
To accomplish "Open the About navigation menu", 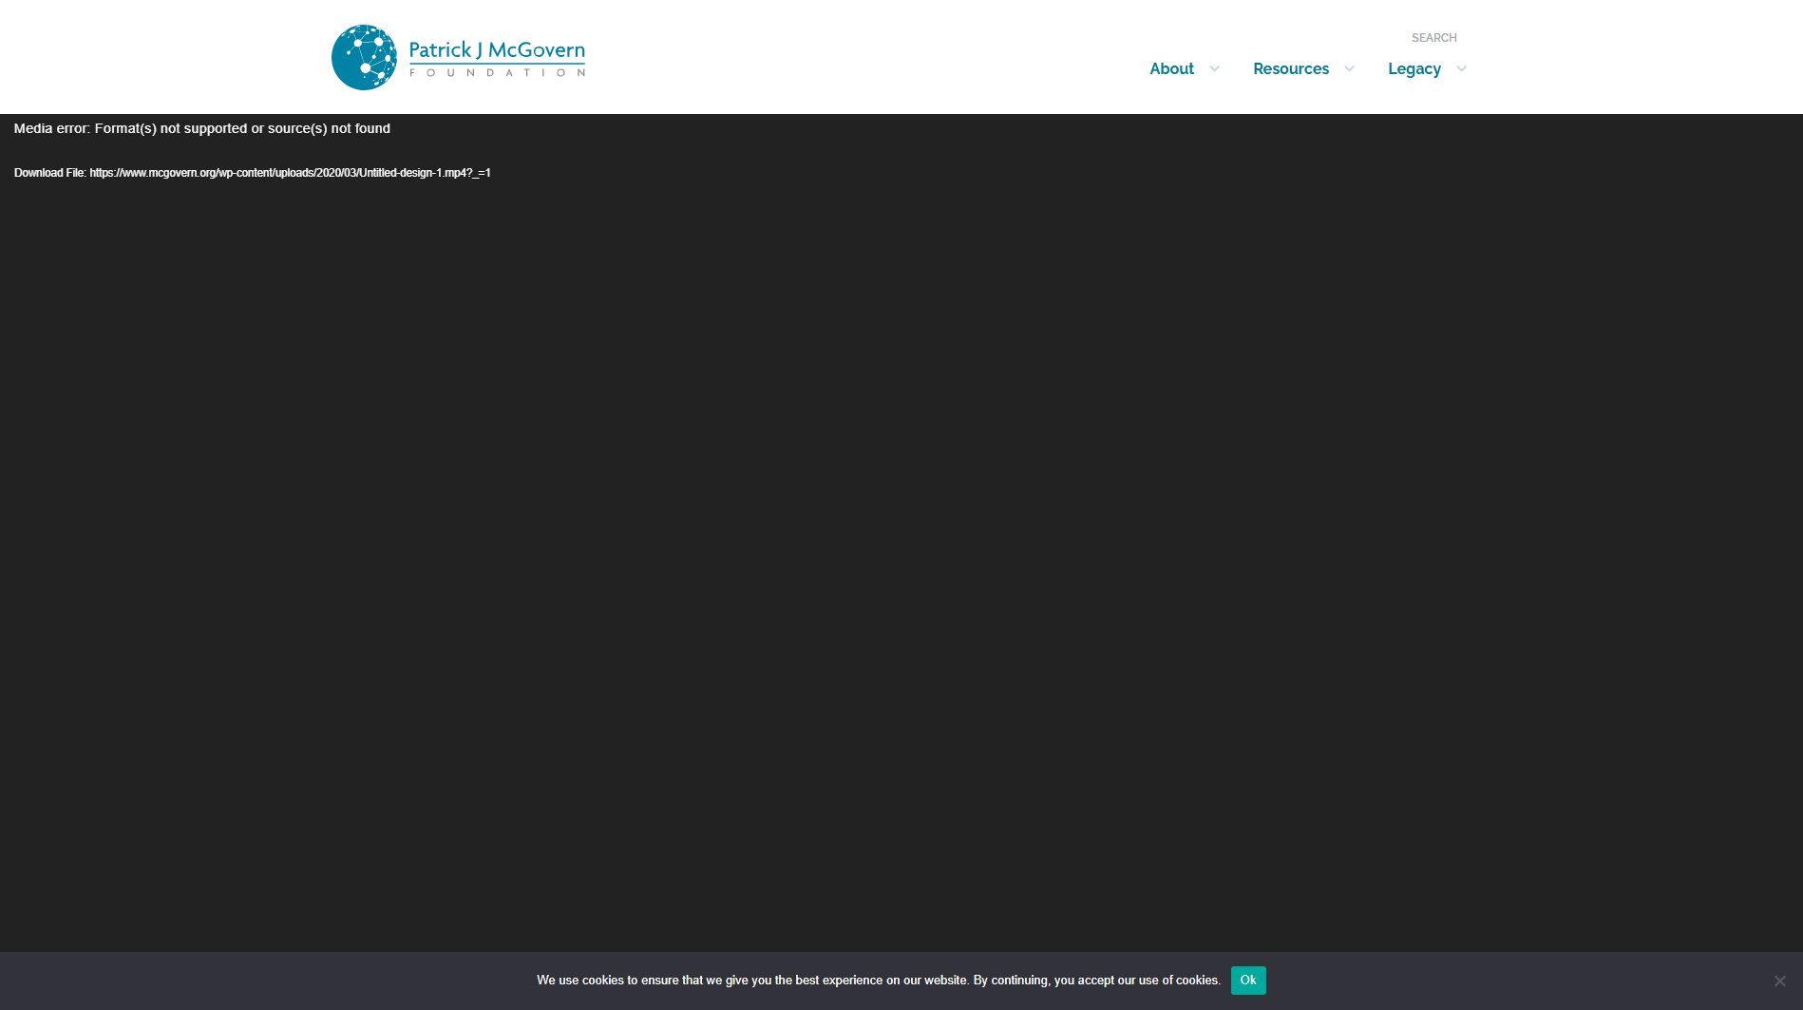I will (1171, 68).
